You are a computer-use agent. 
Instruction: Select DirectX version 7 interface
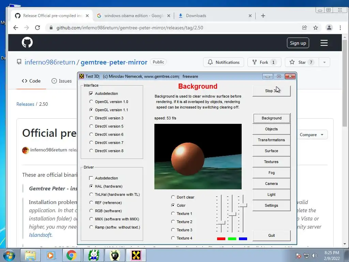[x=91, y=143]
